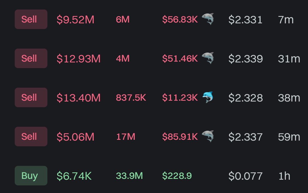Click the shark icon beside $51.46K
This screenshot has width=308, height=193.
pos(208,58)
